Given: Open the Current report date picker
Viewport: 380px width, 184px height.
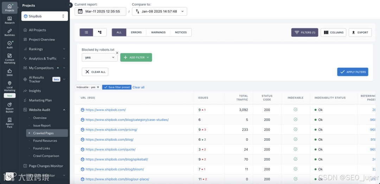Looking at the screenshot, I should (100, 11).
